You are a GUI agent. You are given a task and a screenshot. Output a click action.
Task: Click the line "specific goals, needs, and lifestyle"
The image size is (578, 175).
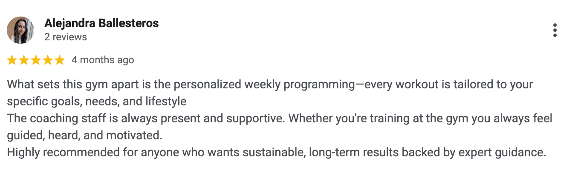point(97,102)
